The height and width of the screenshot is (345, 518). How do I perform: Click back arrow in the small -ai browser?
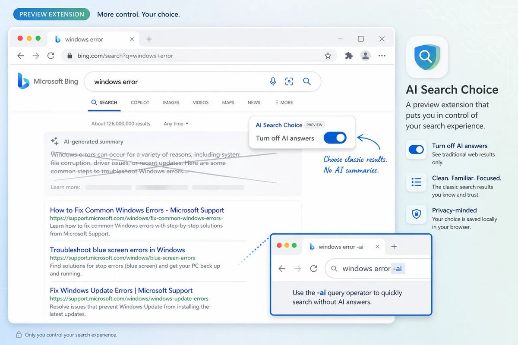pos(282,269)
